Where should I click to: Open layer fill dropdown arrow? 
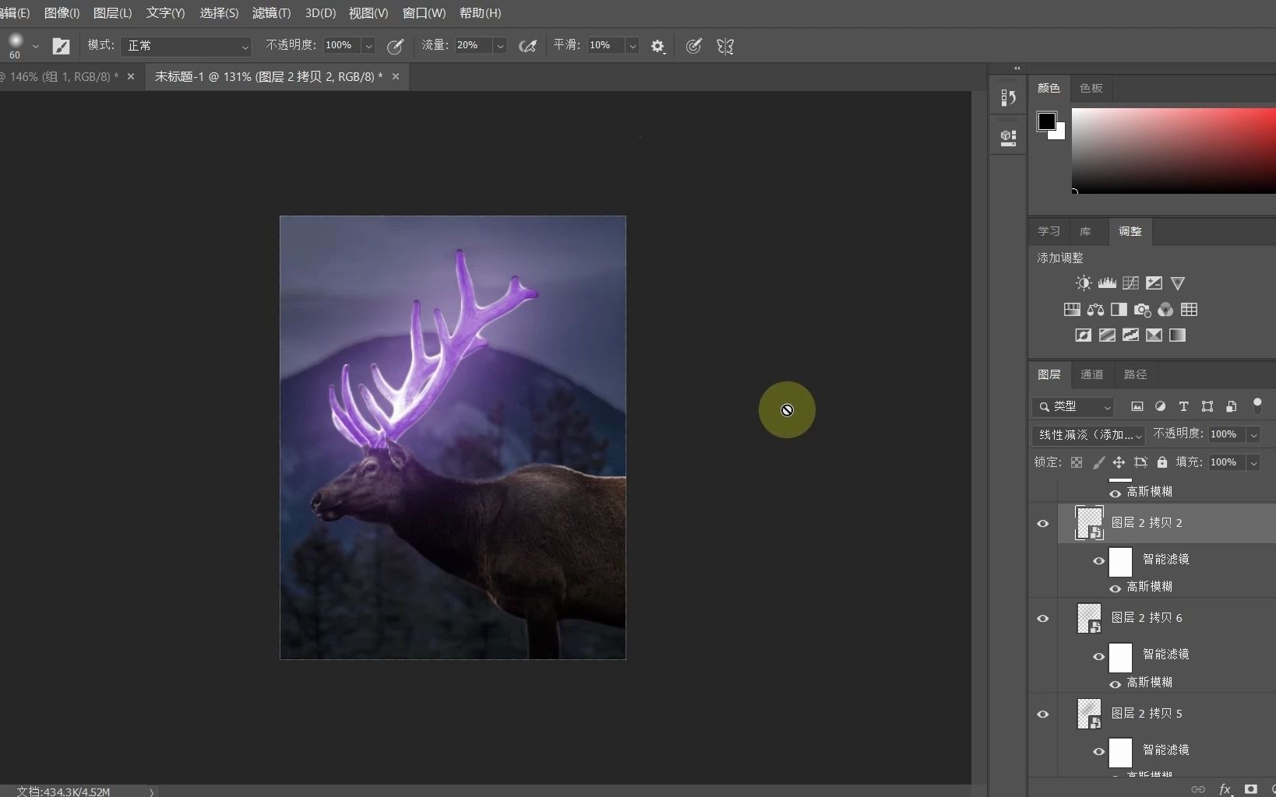[1253, 463]
